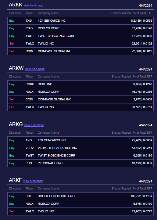Select VERV ticker in ARKG table
Screen dimensions: 157x220
coord(30,148)
